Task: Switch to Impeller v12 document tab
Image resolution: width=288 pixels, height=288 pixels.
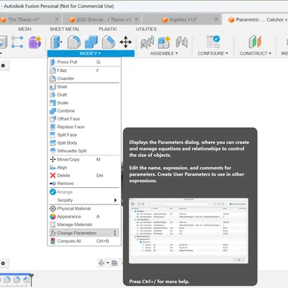Action: point(182,19)
